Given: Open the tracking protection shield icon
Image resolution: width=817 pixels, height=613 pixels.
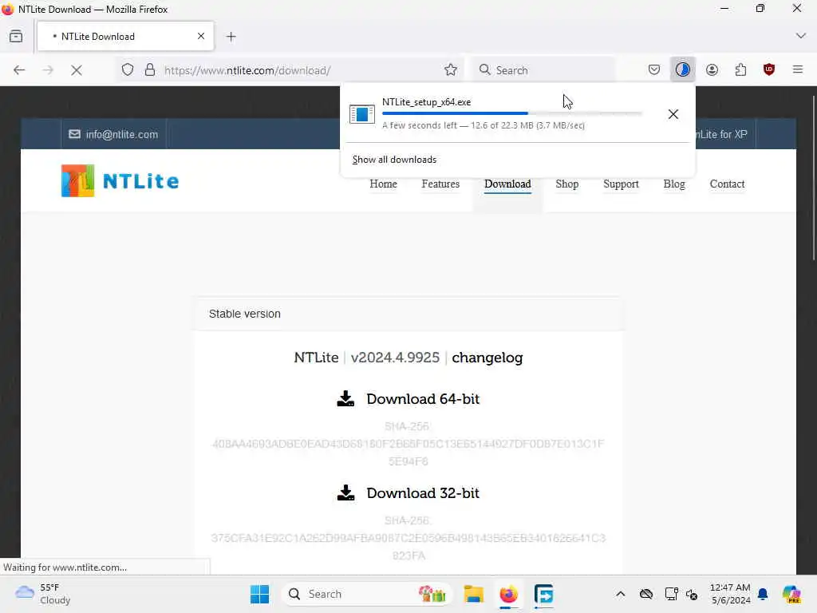Looking at the screenshot, I should [128, 70].
